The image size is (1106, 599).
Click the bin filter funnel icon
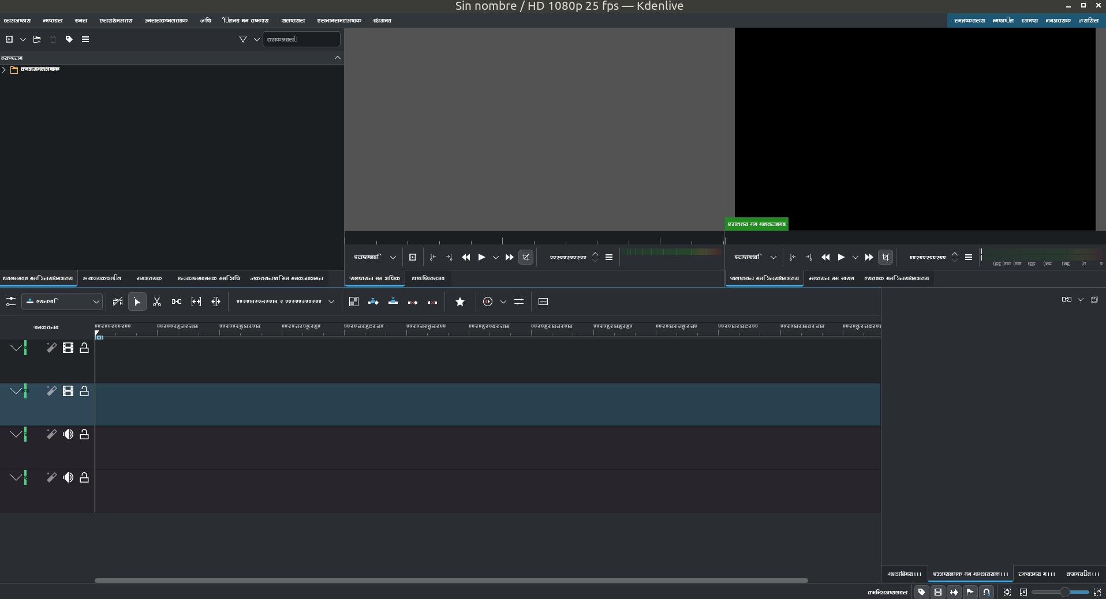click(243, 39)
